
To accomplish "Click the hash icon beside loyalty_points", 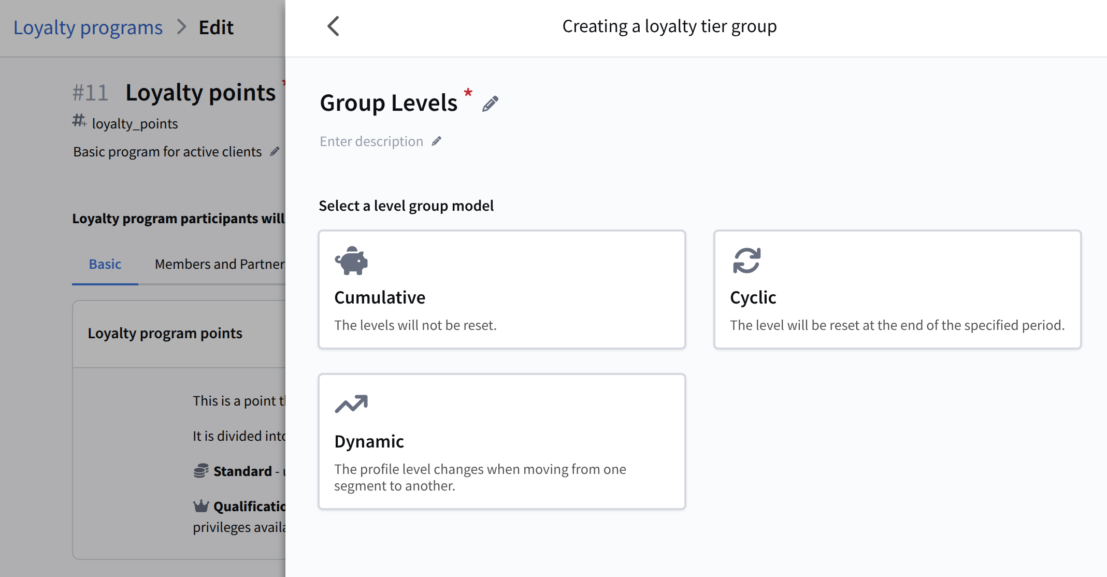I will pyautogui.click(x=79, y=121).
